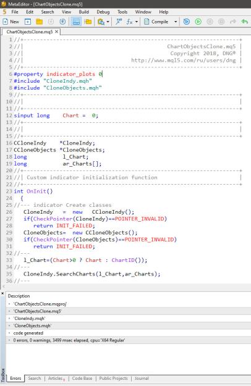Screen dimensions: 251x386
Task: Click the horizontal scrollbar left arrow
Action: 3,287
